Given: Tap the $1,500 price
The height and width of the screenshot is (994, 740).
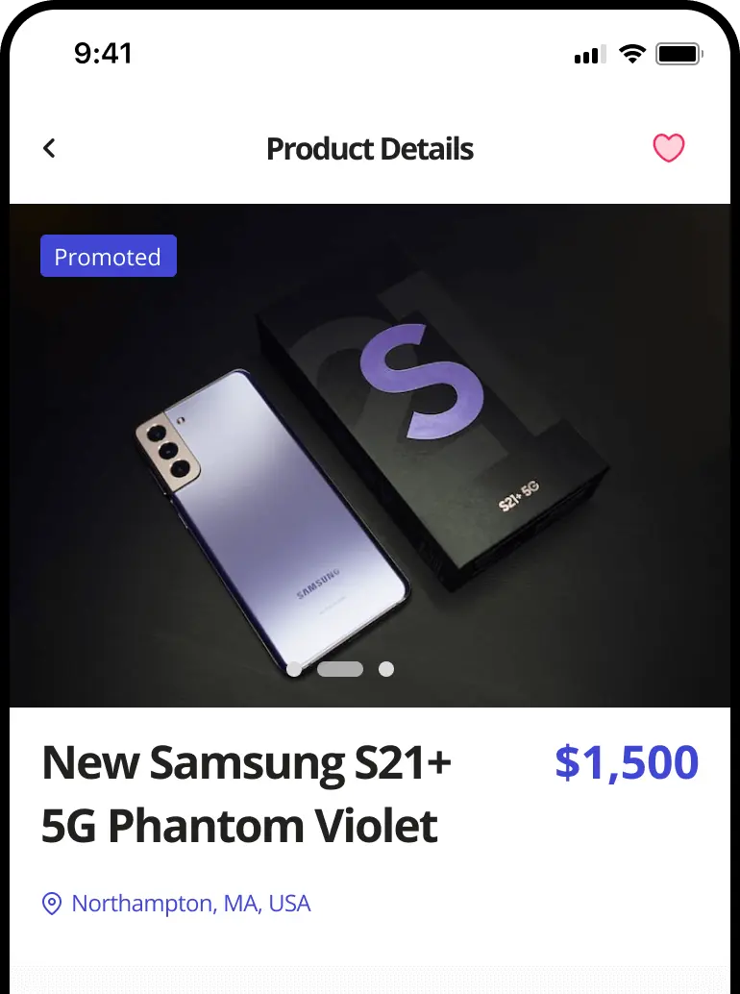Looking at the screenshot, I should (627, 762).
